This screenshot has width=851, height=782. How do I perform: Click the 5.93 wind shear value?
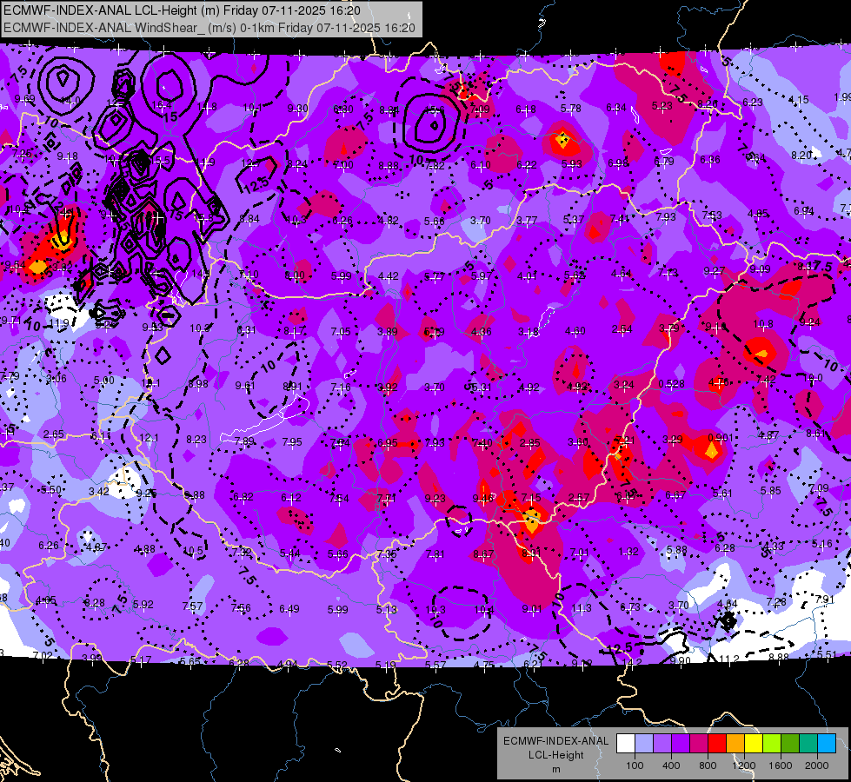point(571,163)
